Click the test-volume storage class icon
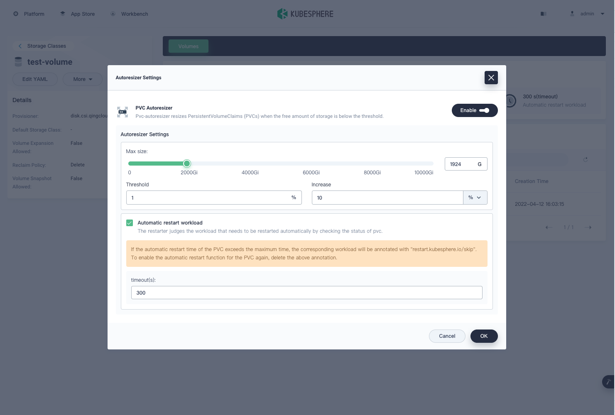The image size is (615, 415). [x=18, y=61]
